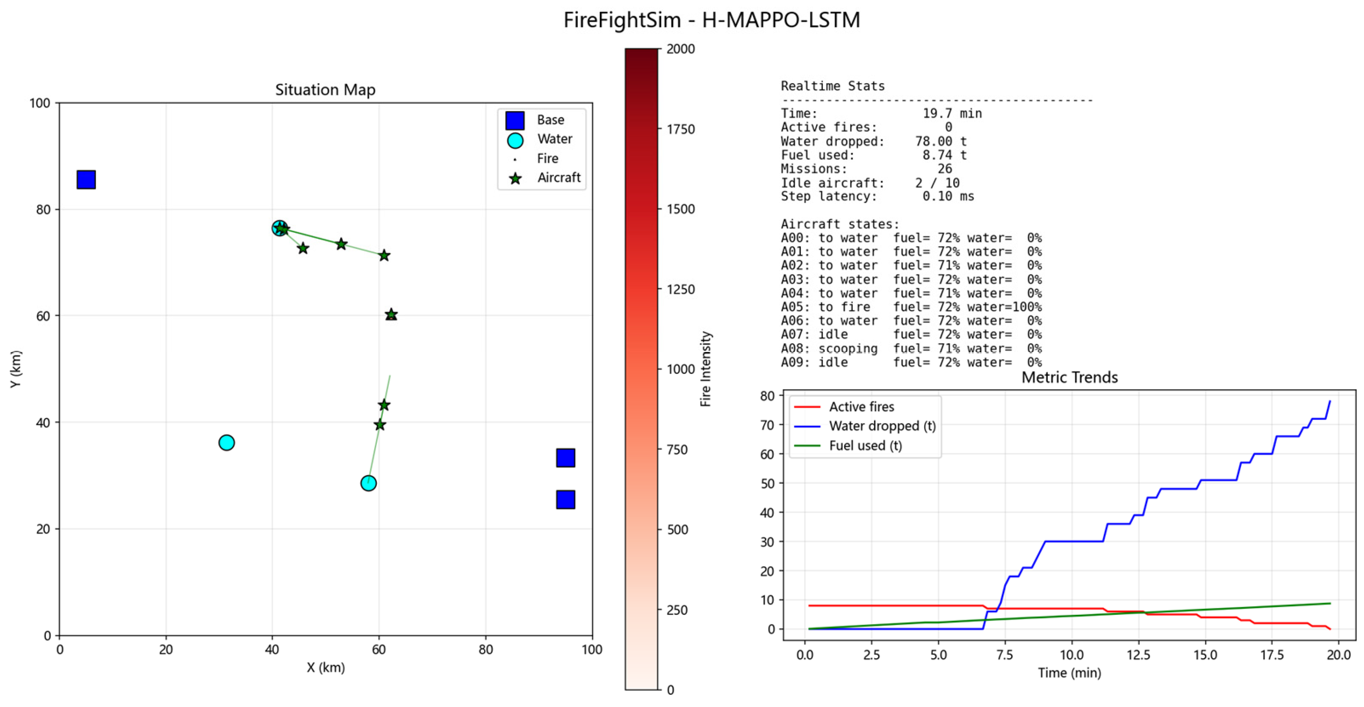Click the A08 scooping aircraft state row
Screen dimensions: 1364x707
911,348
